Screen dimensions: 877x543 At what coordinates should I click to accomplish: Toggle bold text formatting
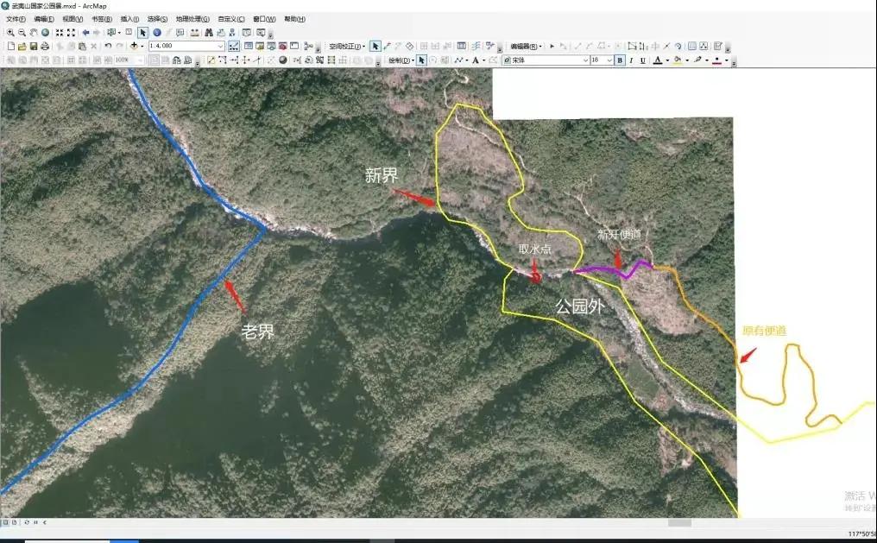619,60
